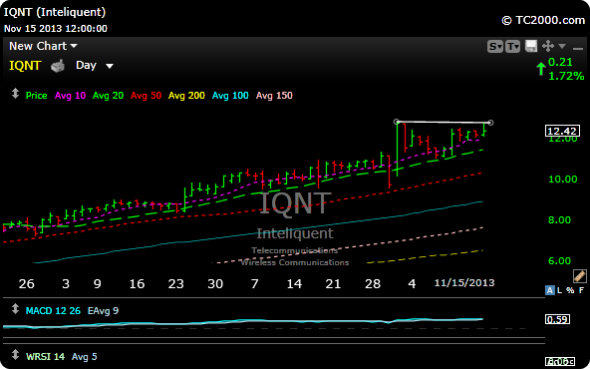Select the cyan Avg 100 legend color label
This screenshot has width=590, height=369.
pos(230,96)
